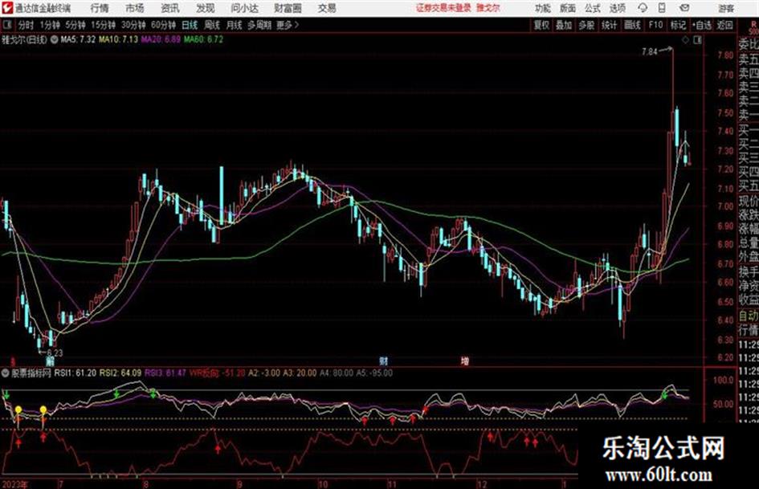Click the 叠加 overlay button

[564, 25]
